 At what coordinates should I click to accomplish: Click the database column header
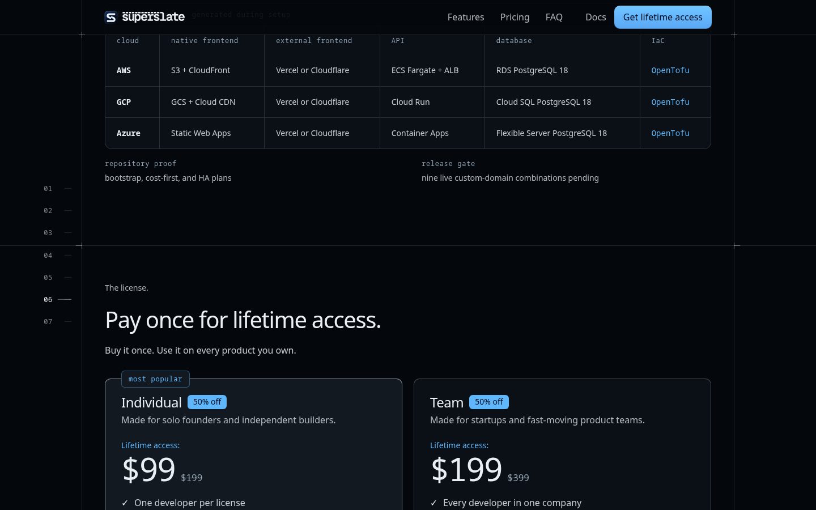coord(514,41)
